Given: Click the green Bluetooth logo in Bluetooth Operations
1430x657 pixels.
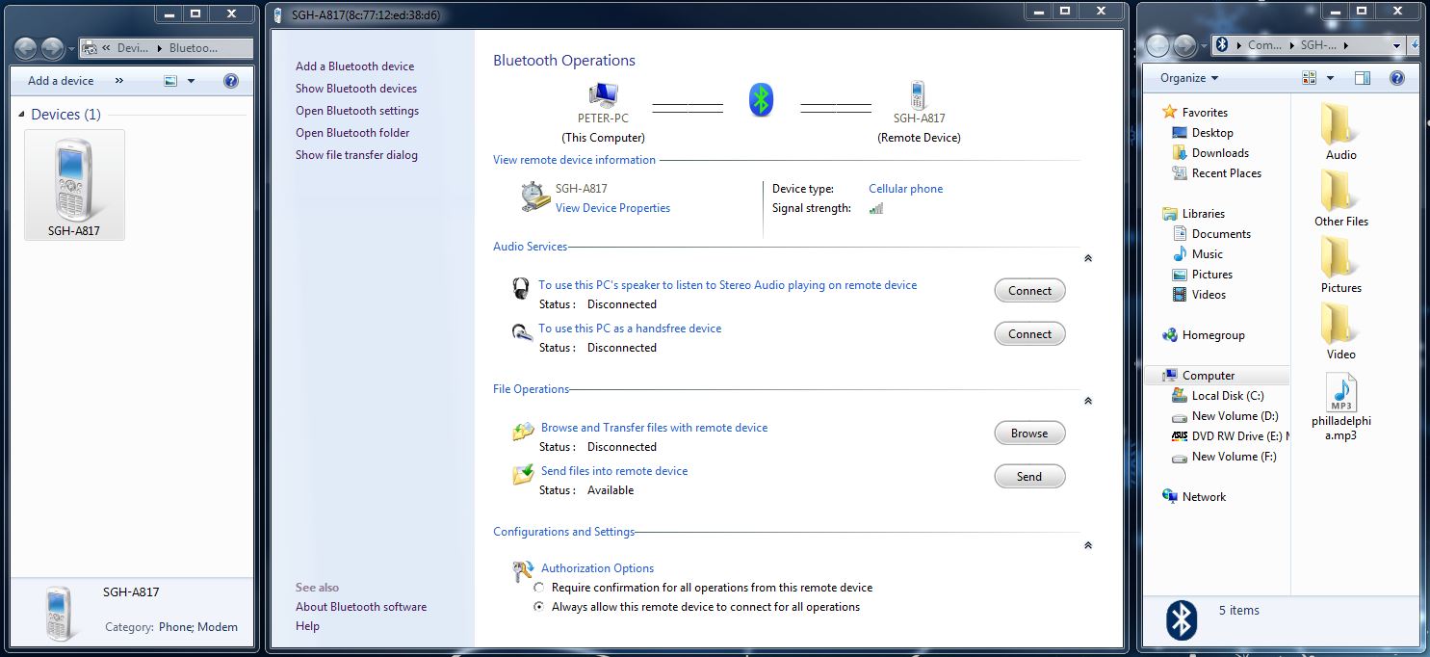Looking at the screenshot, I should coord(761,98).
